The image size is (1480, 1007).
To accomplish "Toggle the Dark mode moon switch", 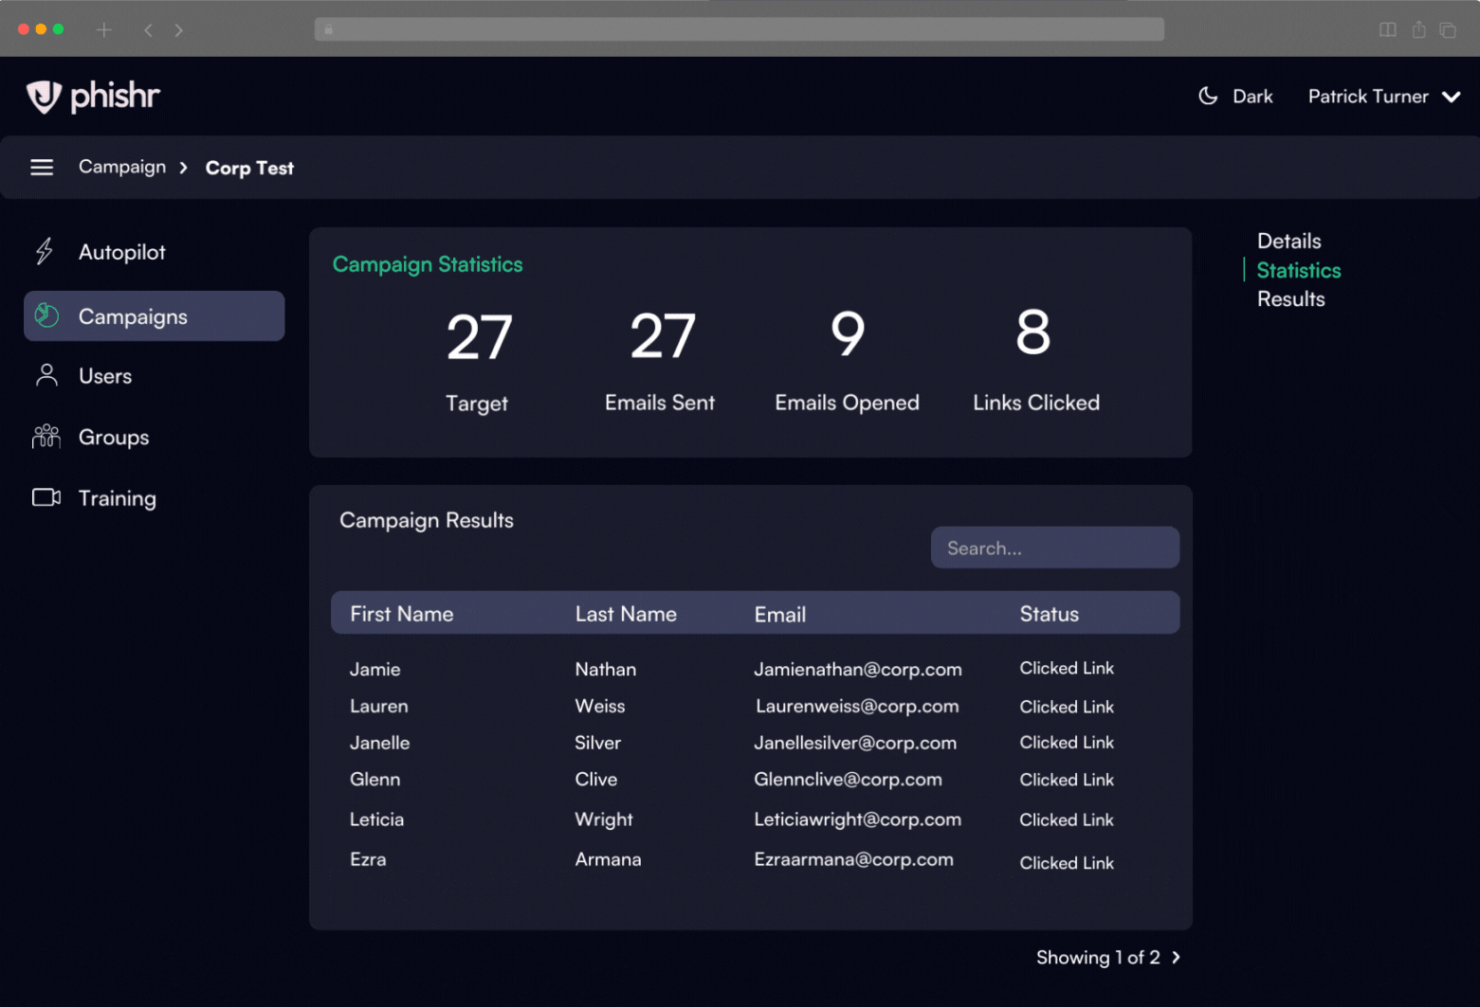I will (1208, 97).
